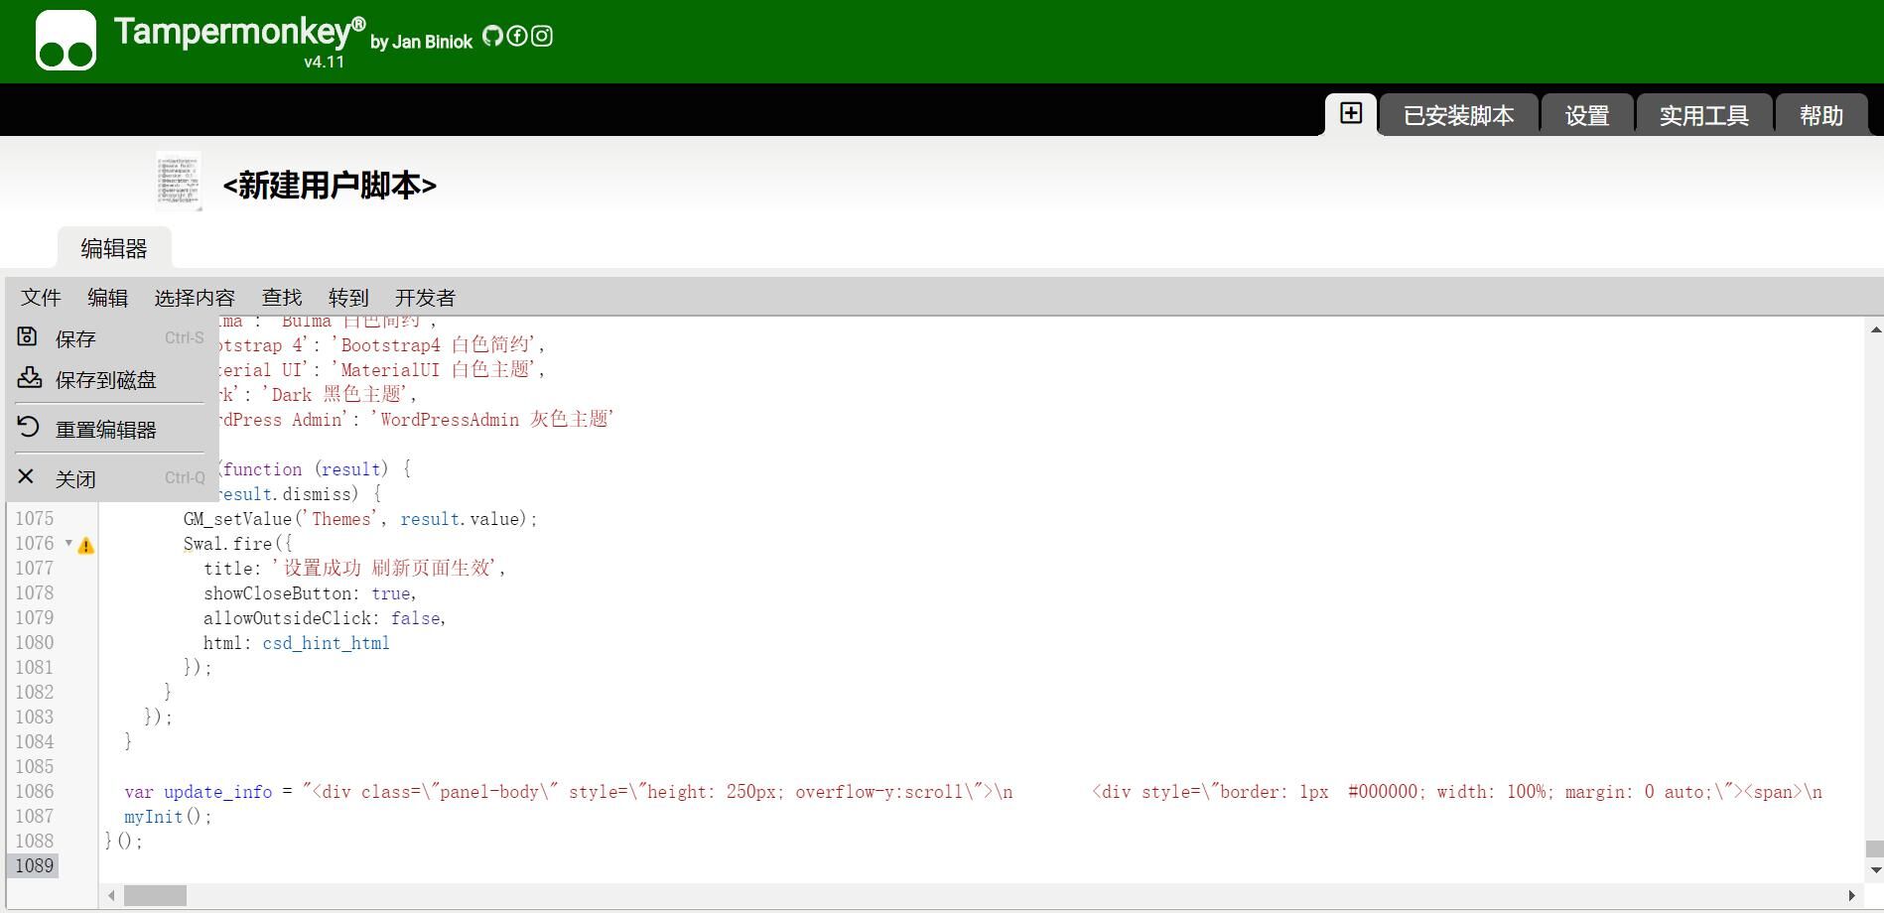Screen dimensions: 1884x913
Task: Click the script thumbnail icon beside title
Action: (x=179, y=182)
